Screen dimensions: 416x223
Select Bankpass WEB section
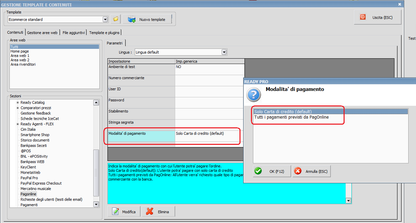(33, 162)
